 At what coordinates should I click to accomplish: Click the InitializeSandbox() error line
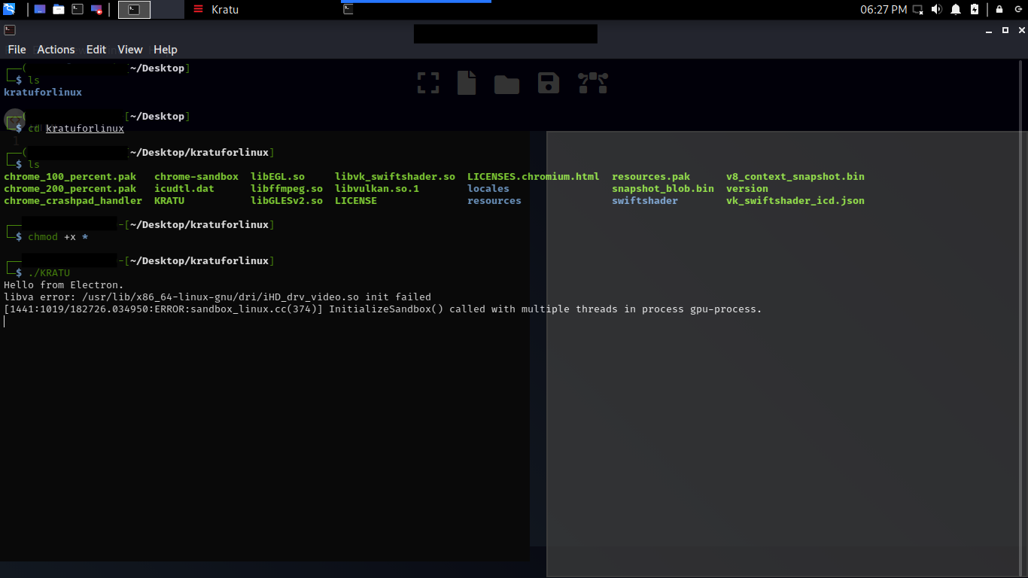point(383,309)
